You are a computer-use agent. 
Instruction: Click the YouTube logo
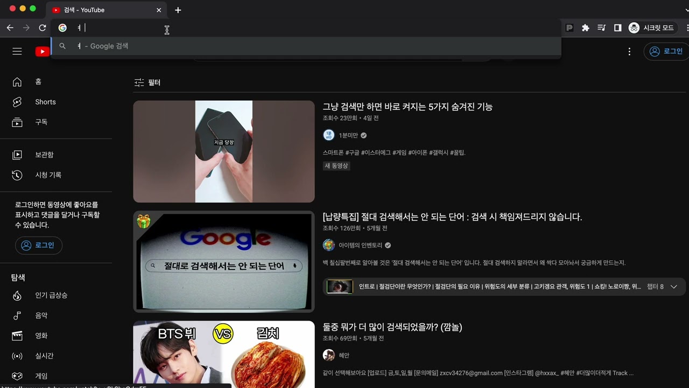pos(43,51)
